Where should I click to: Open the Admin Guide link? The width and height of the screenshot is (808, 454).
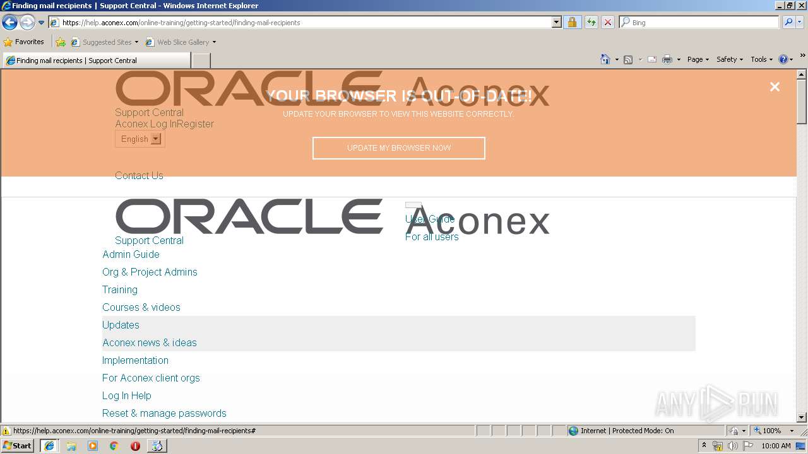131,255
